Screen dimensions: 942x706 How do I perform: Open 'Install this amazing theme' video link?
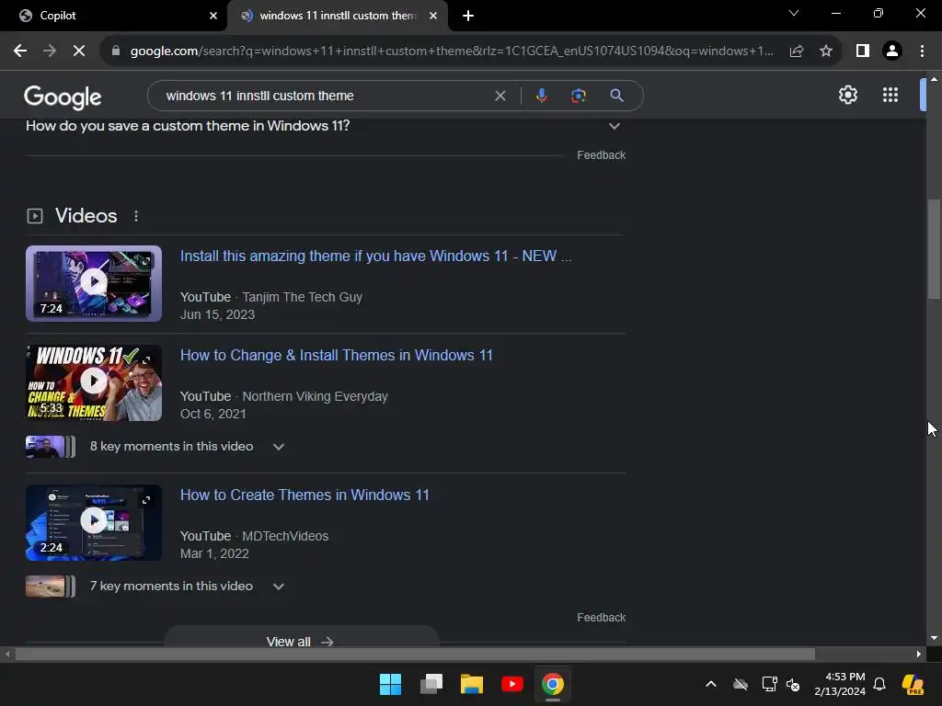click(376, 256)
